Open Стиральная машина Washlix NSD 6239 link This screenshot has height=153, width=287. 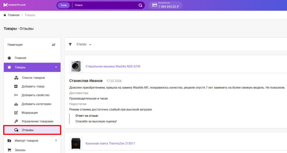click(113, 66)
